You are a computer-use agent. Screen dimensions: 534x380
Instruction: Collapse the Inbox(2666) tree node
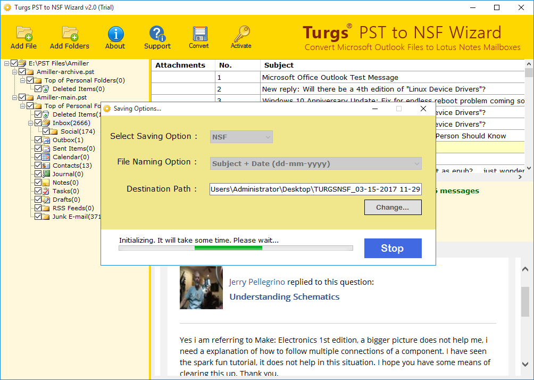click(31, 123)
